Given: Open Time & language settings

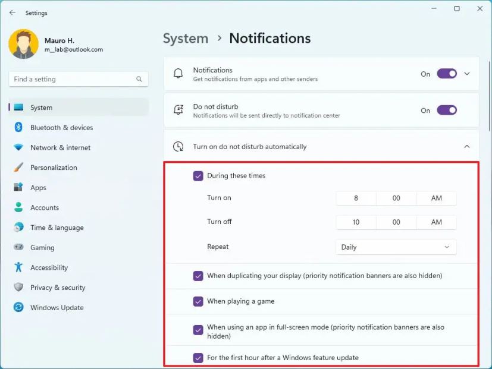Looking at the screenshot, I should (x=79, y=228).
